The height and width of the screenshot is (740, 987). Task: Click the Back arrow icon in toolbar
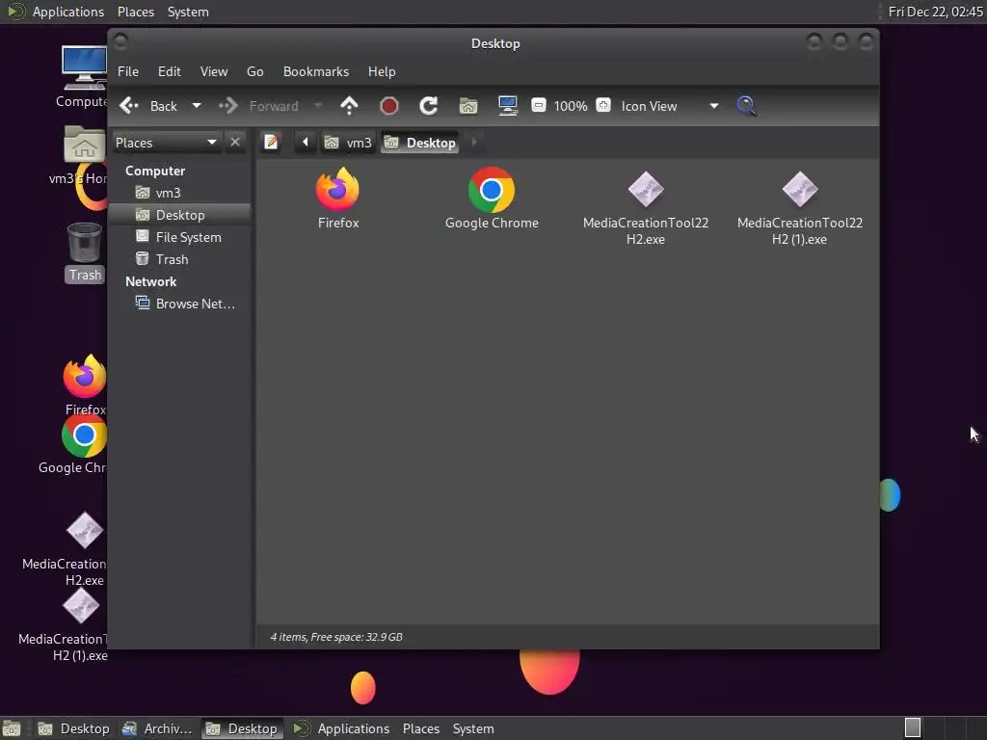[129, 106]
